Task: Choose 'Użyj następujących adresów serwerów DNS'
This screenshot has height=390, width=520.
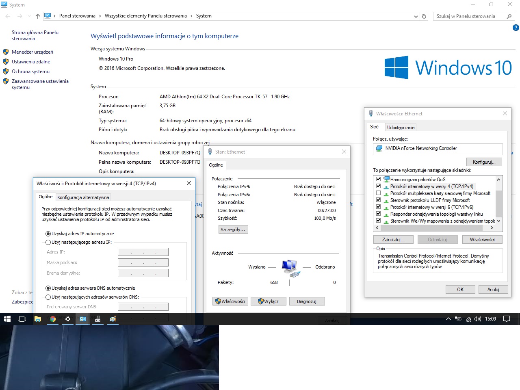Action: pos(48,297)
